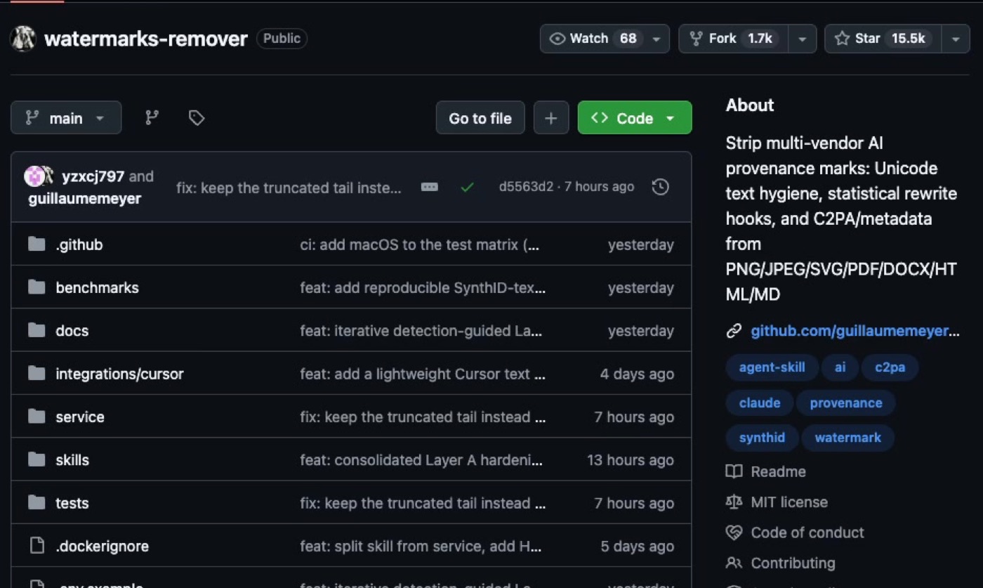Fork the repository
This screenshot has height=588, width=983.
(734, 39)
